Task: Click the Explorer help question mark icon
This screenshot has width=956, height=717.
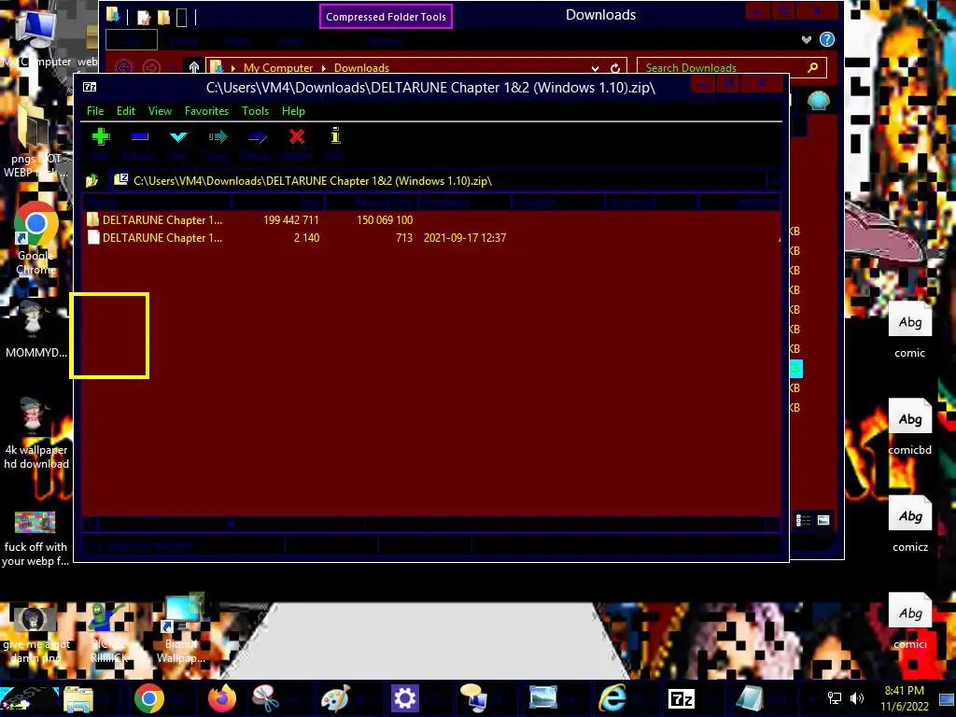Action: (827, 39)
